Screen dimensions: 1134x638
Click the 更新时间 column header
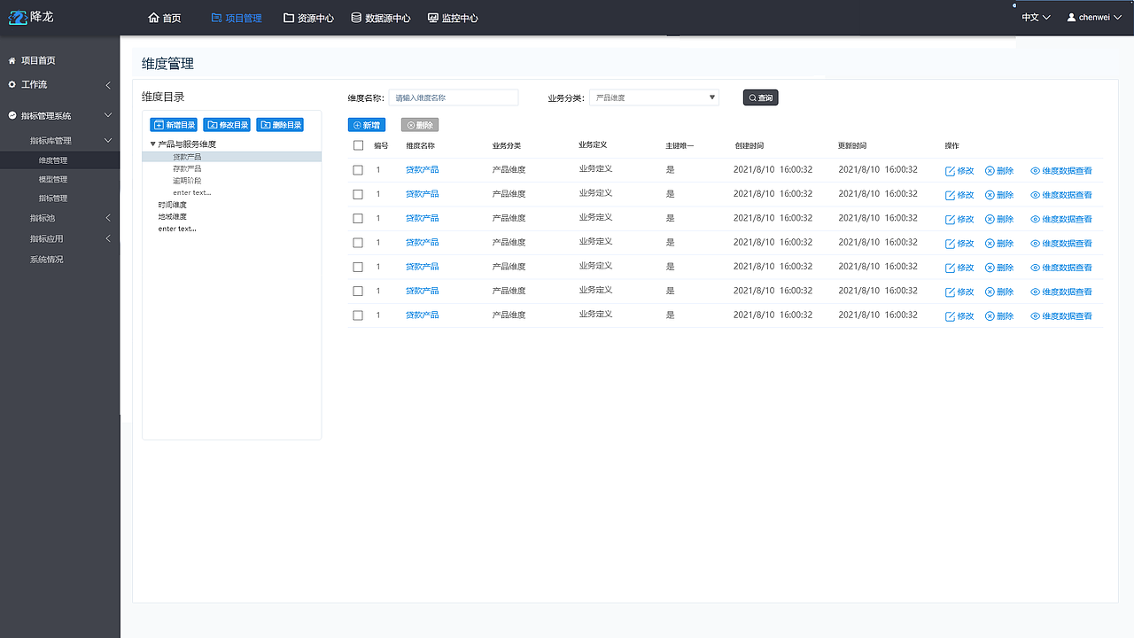point(852,145)
